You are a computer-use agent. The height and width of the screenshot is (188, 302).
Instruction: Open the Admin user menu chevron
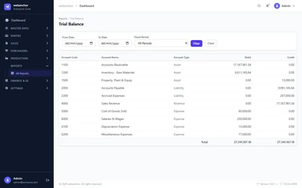click(x=294, y=6)
